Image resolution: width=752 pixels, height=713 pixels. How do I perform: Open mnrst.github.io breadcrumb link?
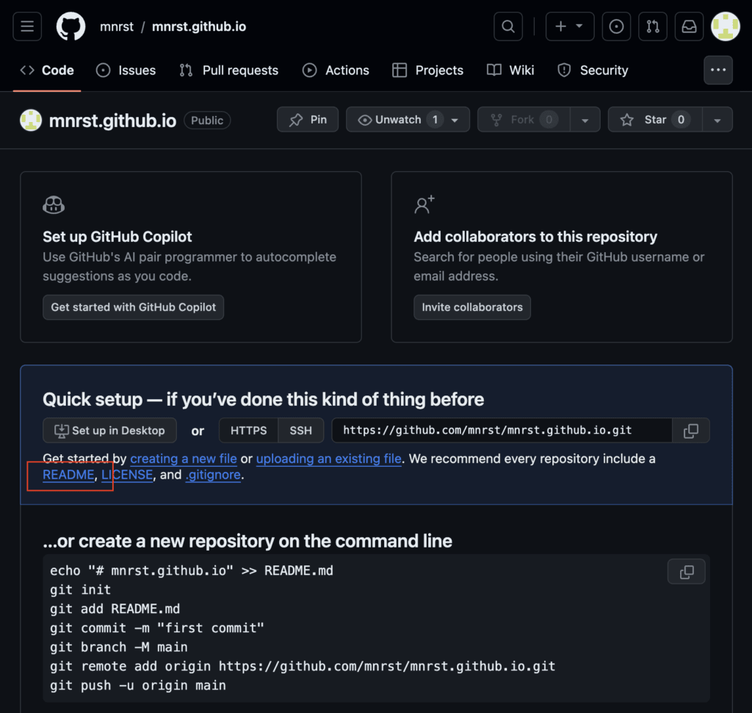coord(199,26)
